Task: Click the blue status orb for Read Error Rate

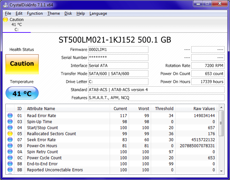Action: (10, 116)
